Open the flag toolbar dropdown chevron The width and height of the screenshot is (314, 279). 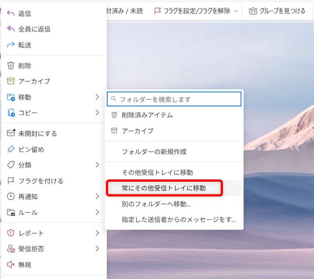[x=236, y=11]
